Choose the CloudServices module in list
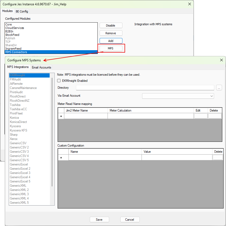 click(x=15, y=28)
